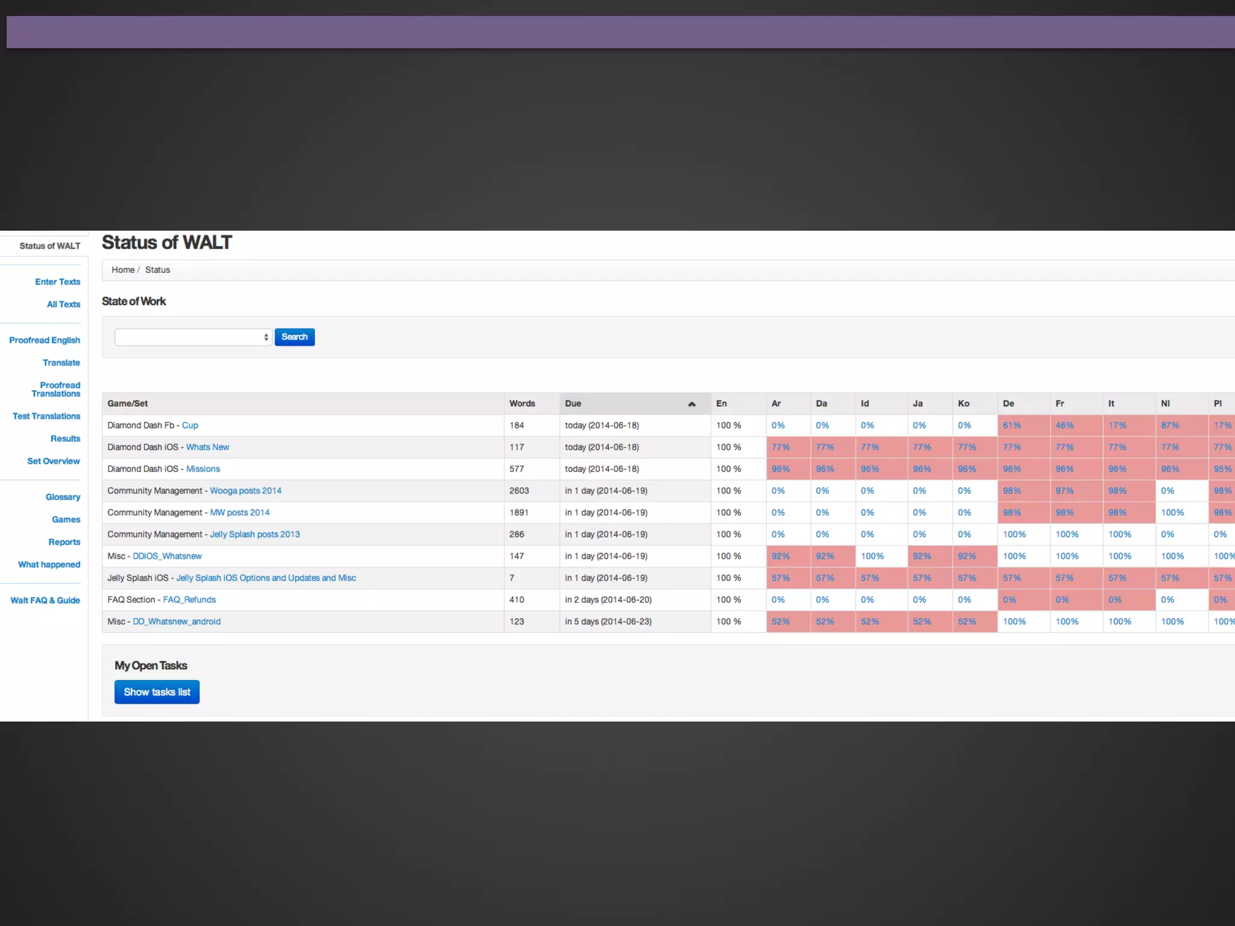The width and height of the screenshot is (1235, 926).
Task: Open the Proofread English page
Action: tap(45, 340)
